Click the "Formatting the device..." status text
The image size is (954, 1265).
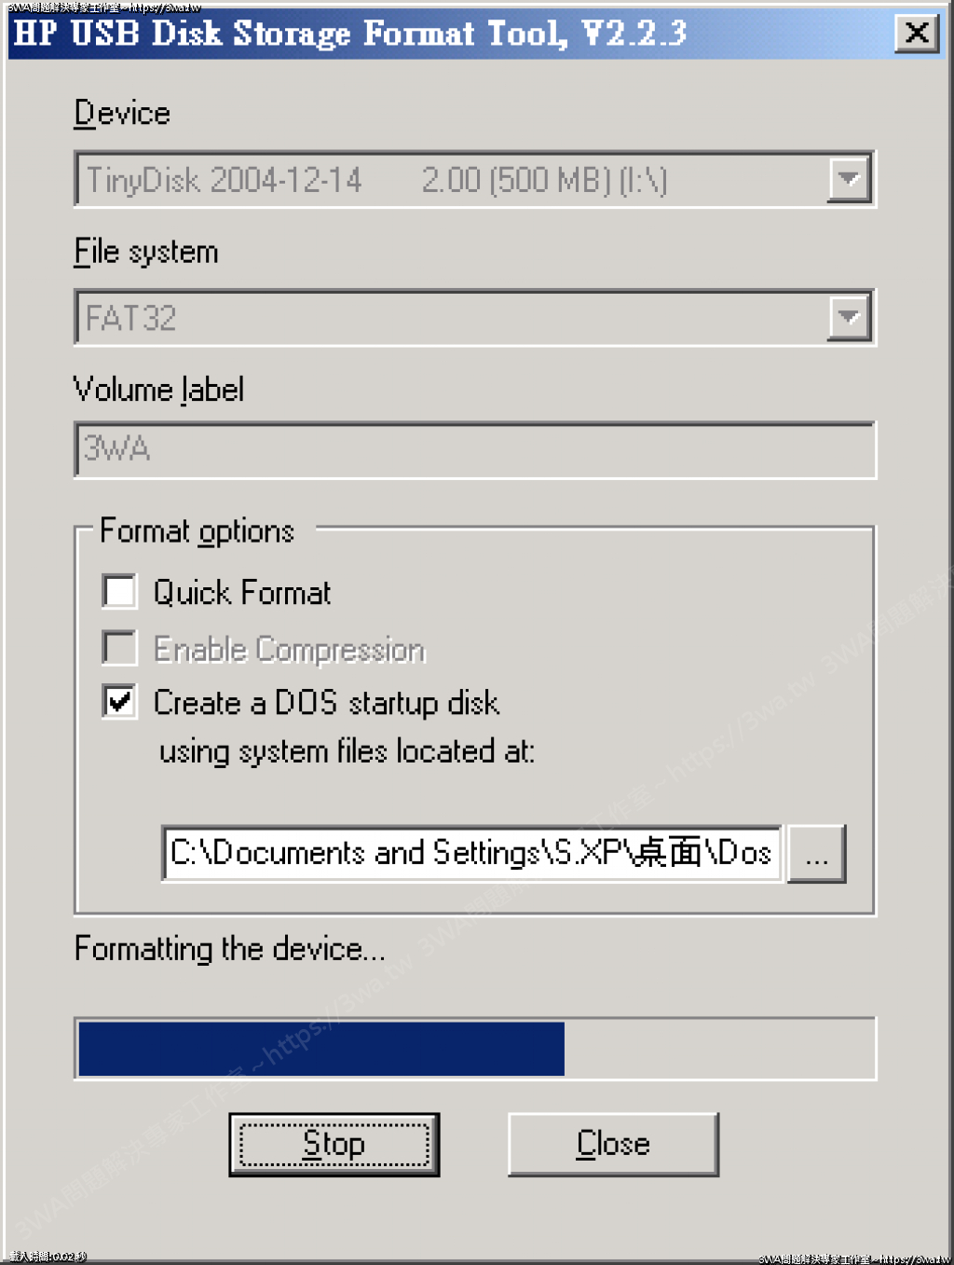point(229,949)
